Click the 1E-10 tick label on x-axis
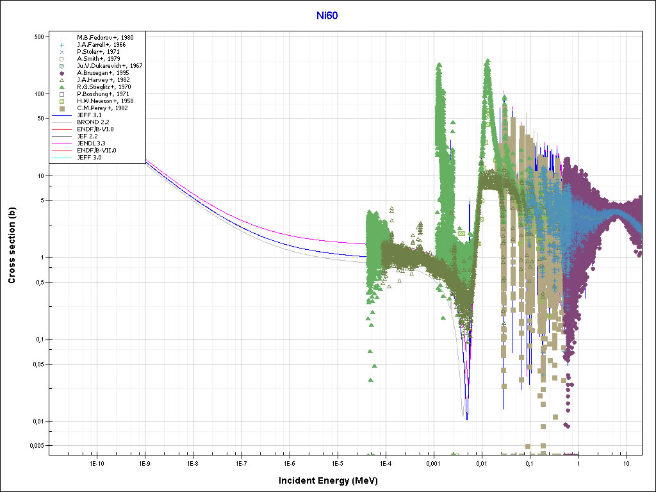Viewport: 656px width, 492px height. [96, 463]
